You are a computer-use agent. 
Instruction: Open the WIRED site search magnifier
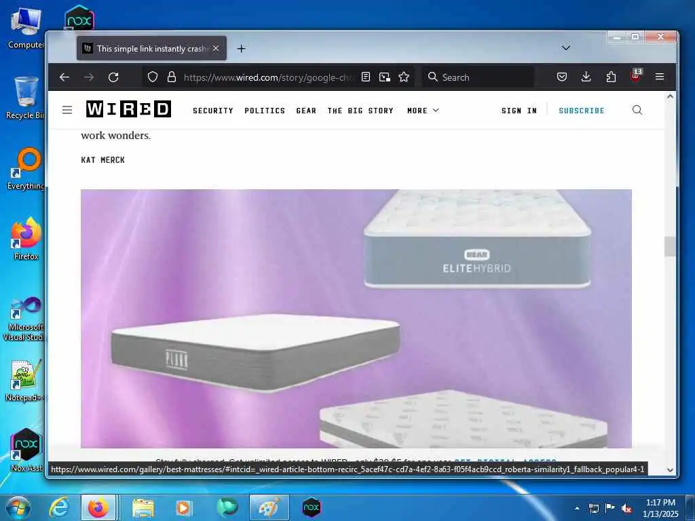tap(637, 110)
